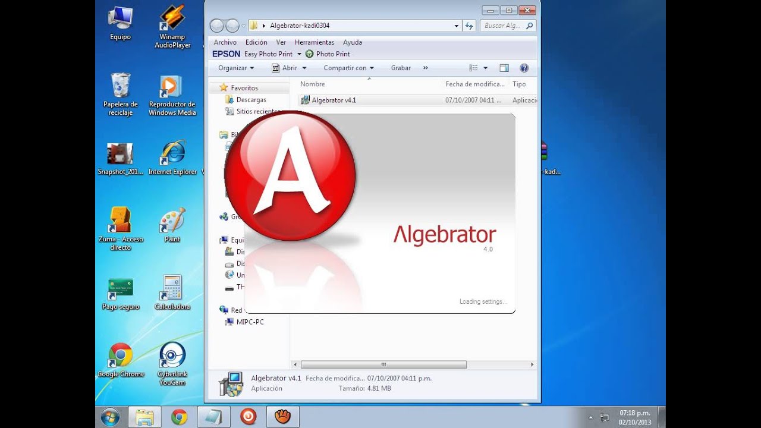Image resolution: width=761 pixels, height=428 pixels.
Task: Click the horizontal scrollbar thumb
Action: pos(383,364)
